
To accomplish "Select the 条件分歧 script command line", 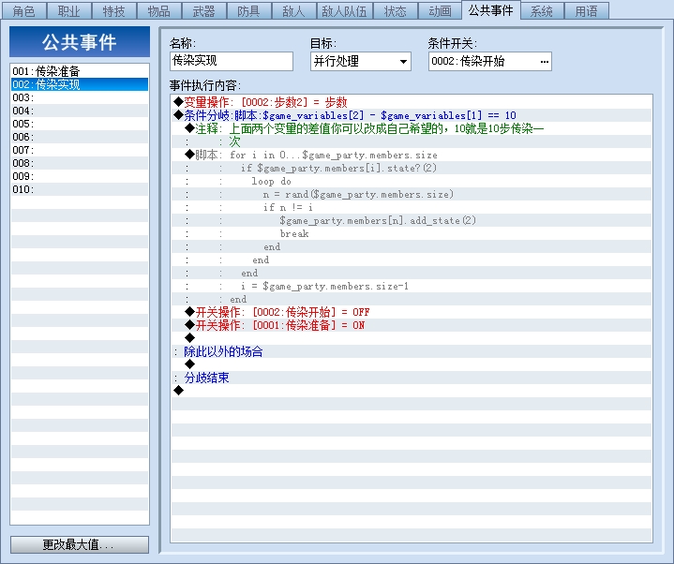I will tap(412, 115).
